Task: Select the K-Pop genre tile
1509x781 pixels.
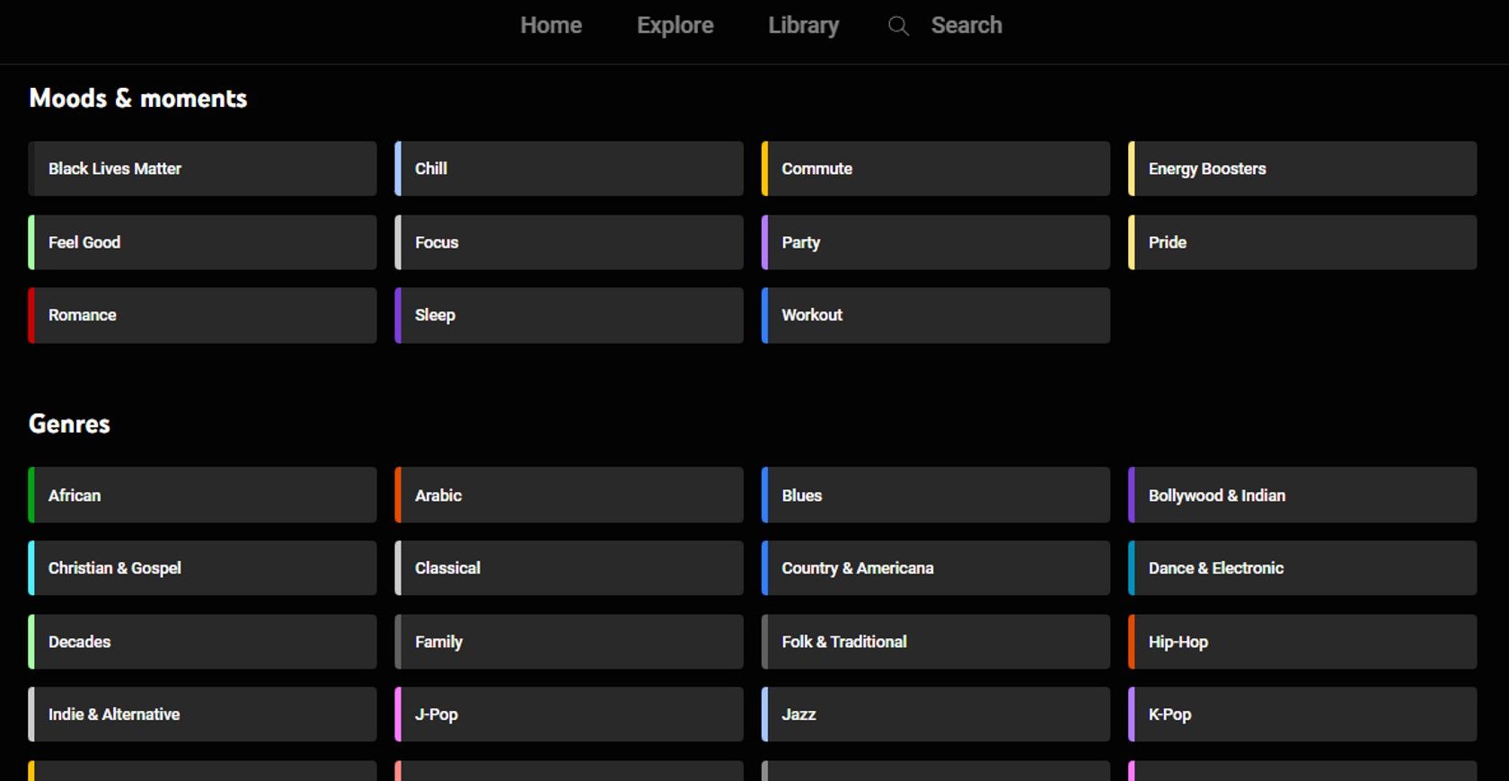Action: tap(1302, 715)
